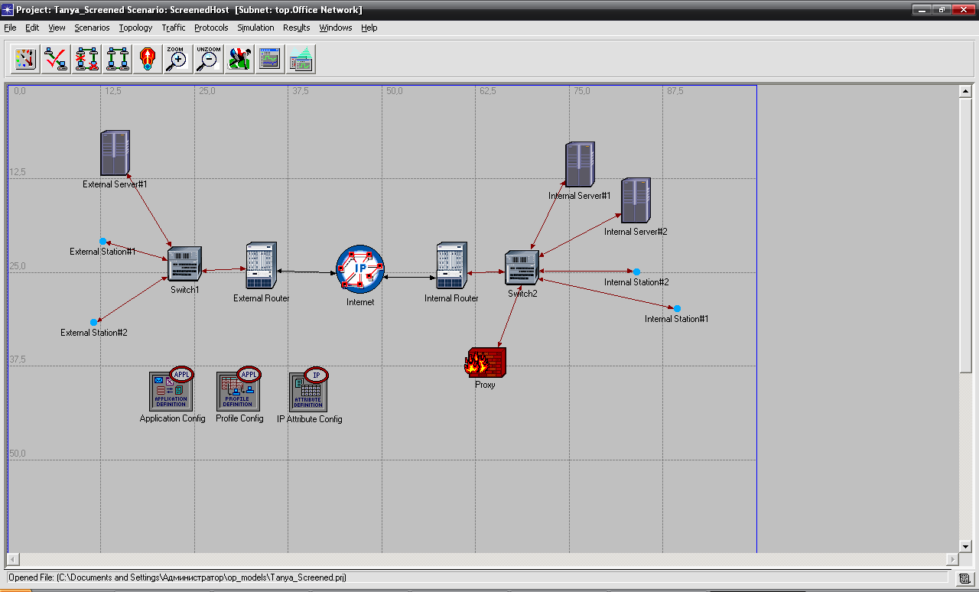Click the 'Switch1' label

184,290
